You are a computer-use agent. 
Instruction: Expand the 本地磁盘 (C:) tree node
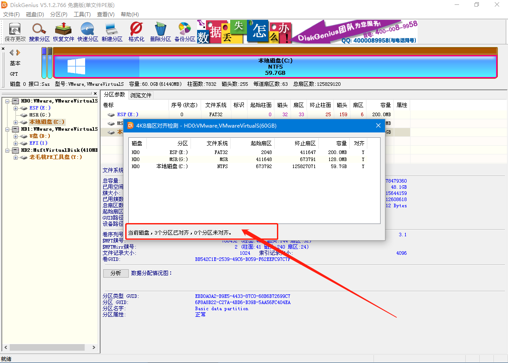point(15,122)
